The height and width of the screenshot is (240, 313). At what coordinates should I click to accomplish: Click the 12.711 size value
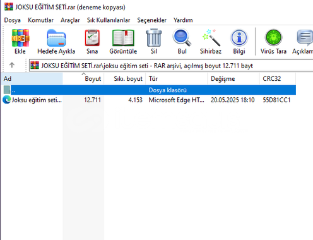tap(92, 100)
